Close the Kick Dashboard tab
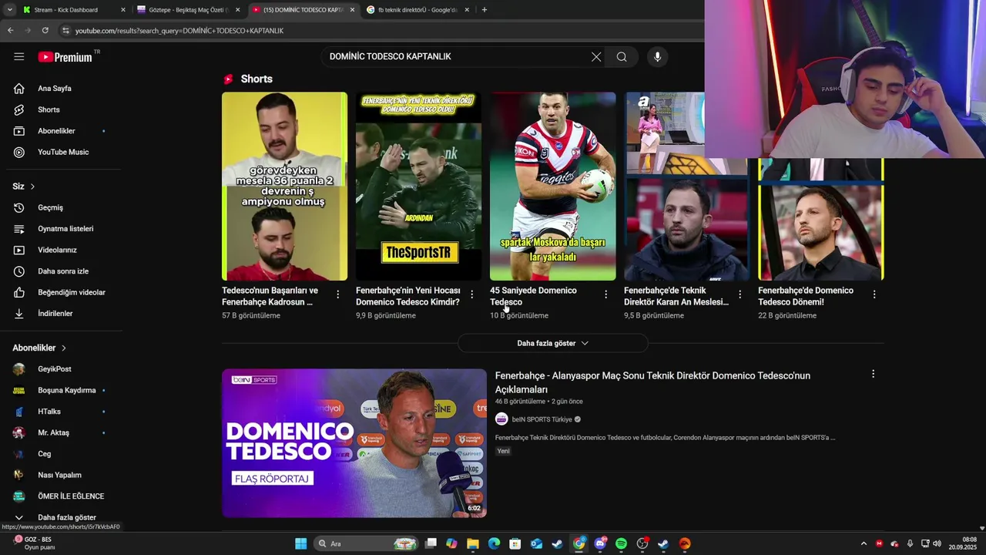 pyautogui.click(x=123, y=10)
